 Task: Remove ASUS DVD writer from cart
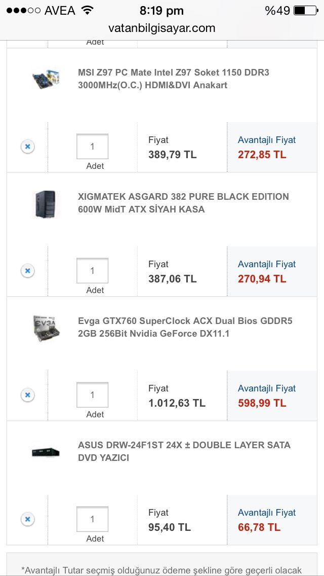[x=27, y=519]
